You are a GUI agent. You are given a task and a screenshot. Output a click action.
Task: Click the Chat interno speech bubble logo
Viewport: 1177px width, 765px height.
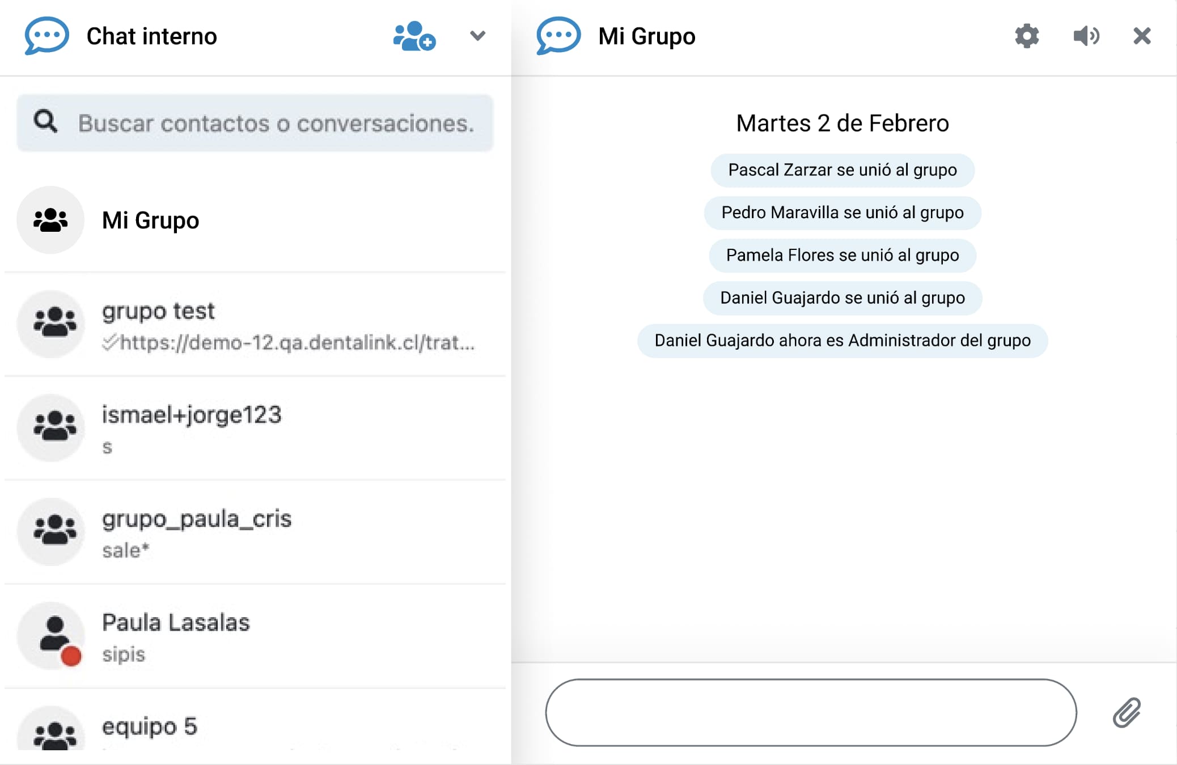46,36
